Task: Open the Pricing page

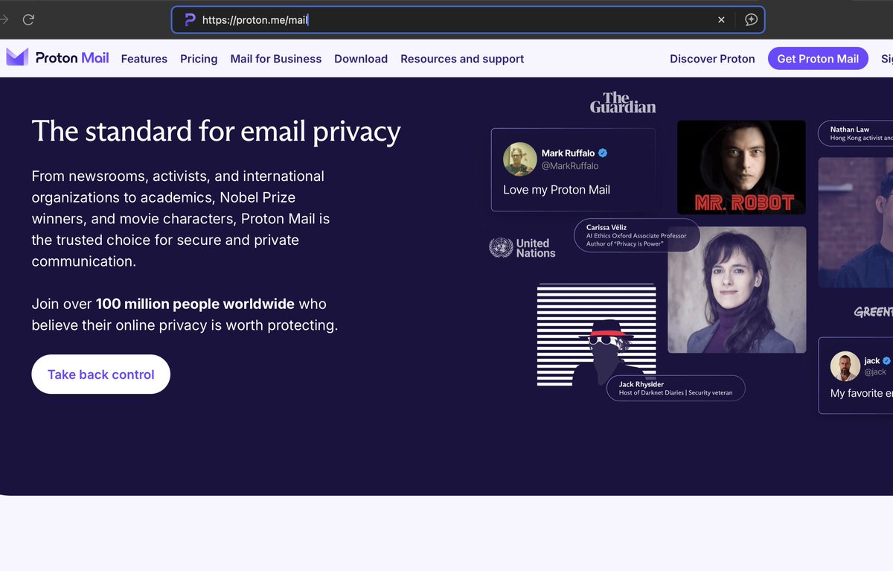Action: pyautogui.click(x=199, y=59)
